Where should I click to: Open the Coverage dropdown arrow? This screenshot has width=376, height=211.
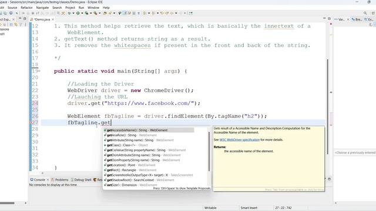(x=91, y=13)
